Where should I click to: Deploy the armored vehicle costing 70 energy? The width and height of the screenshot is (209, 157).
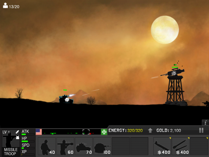84,146
